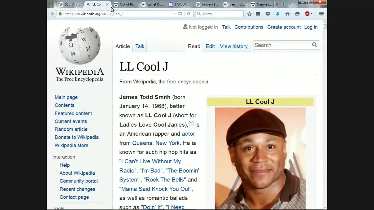Open the bookmarks list icon
Viewport: 374px width, 210px height.
point(258,14)
